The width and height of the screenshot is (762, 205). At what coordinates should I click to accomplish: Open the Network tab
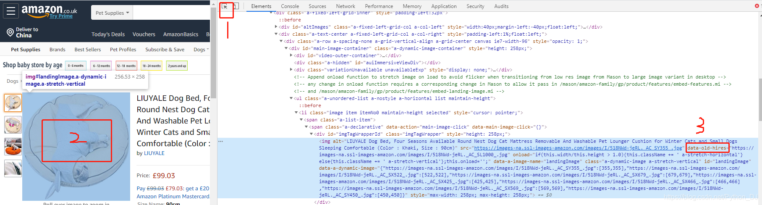(x=346, y=6)
